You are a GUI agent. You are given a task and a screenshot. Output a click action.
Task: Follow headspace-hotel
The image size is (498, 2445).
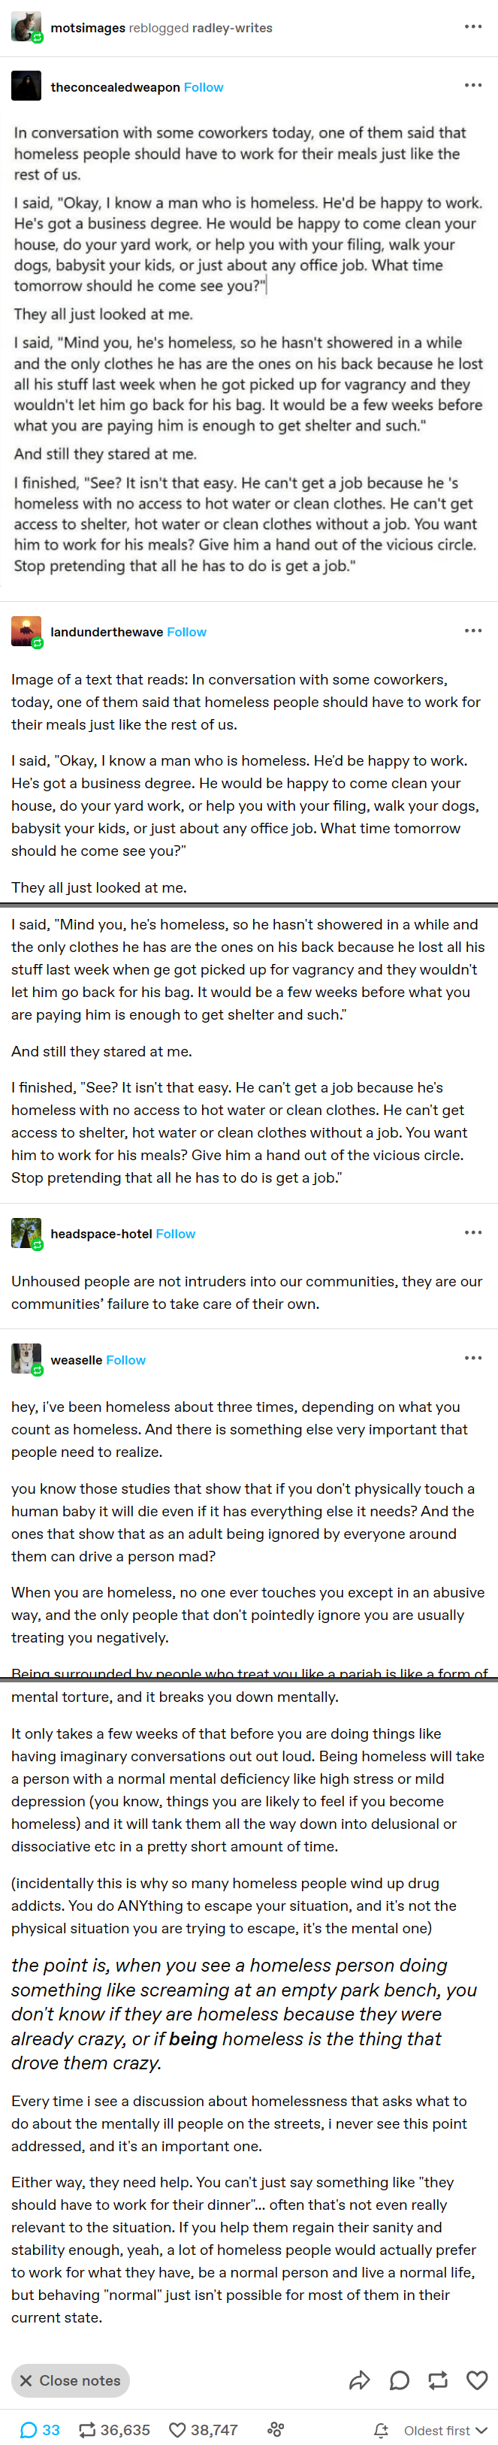point(176,1234)
